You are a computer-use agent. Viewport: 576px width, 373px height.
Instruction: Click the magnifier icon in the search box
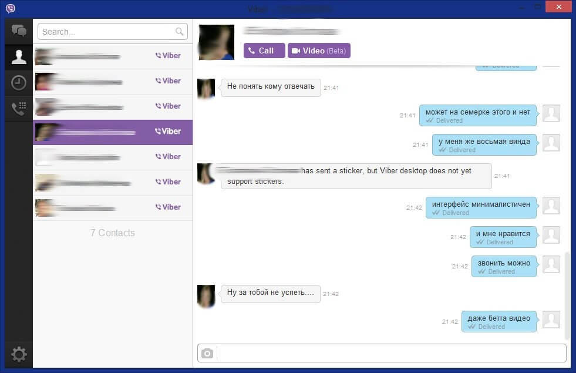click(x=179, y=32)
